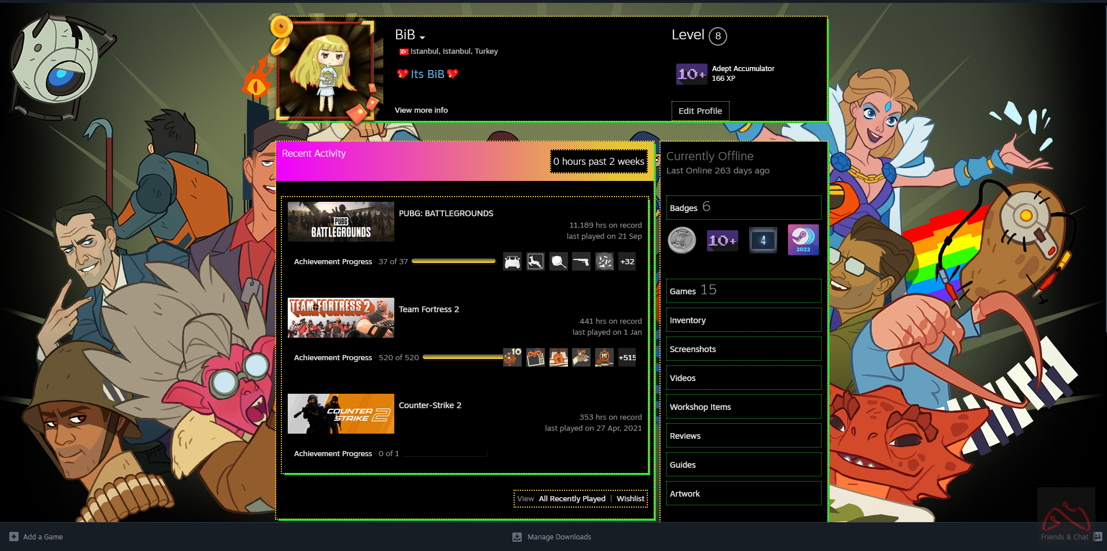Image resolution: width=1107 pixels, height=551 pixels.
Task: Click the PUBG car achievement icon
Action: tap(512, 262)
